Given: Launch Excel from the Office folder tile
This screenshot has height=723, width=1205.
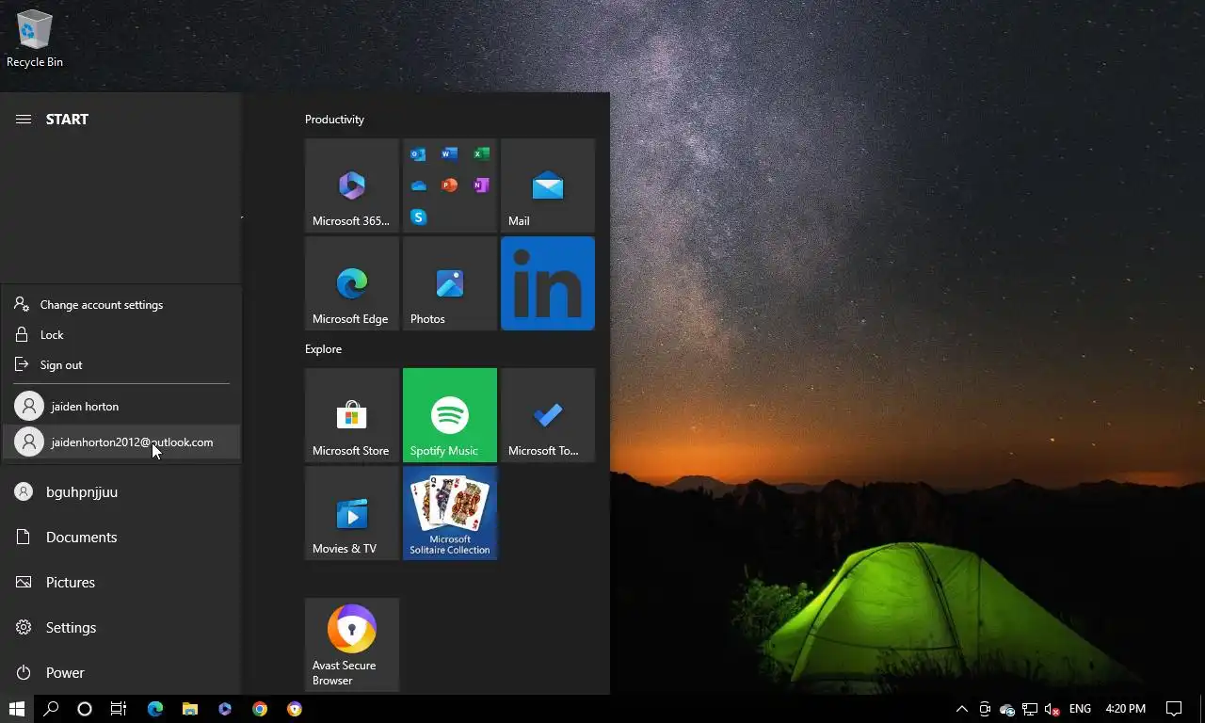Looking at the screenshot, I should coord(481,154).
